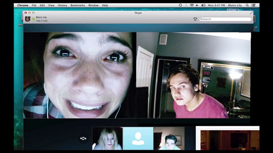Open the Edit menu
This screenshot has width=273, height=153.
(x=42, y=6)
